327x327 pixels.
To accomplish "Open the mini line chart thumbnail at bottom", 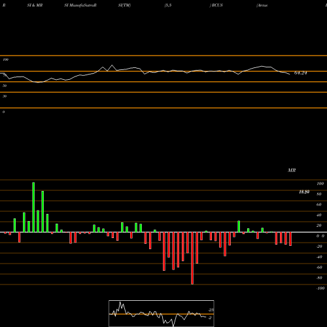I will [162, 313].
